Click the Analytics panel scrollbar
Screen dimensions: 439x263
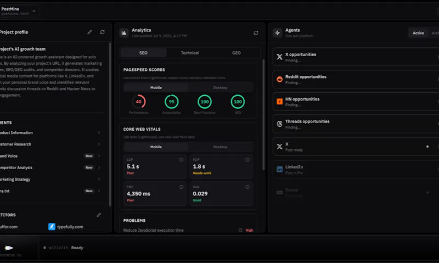click(x=263, y=115)
